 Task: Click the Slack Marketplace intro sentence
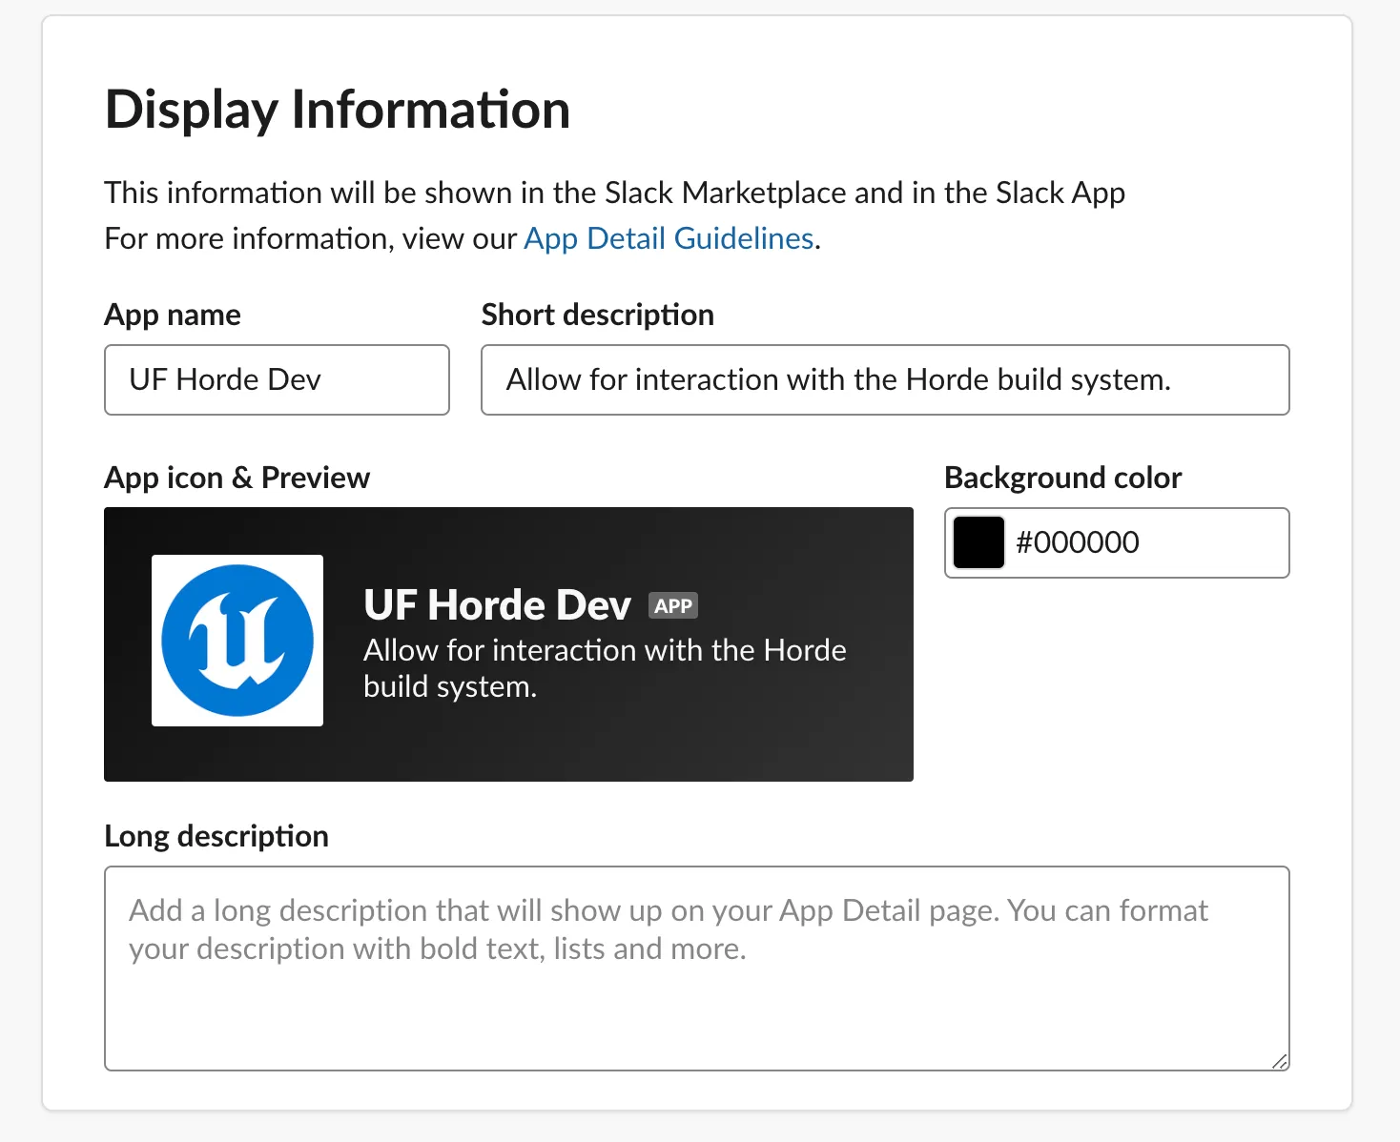coord(614,193)
